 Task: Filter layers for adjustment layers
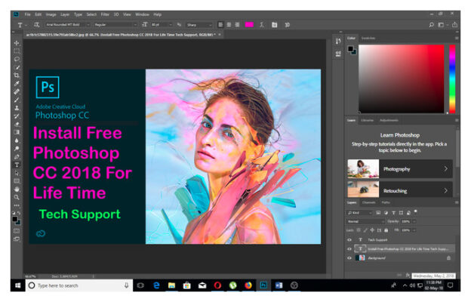pos(386,213)
